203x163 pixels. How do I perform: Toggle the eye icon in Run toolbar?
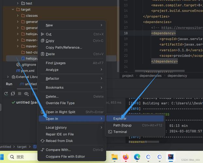(x=26, y=94)
